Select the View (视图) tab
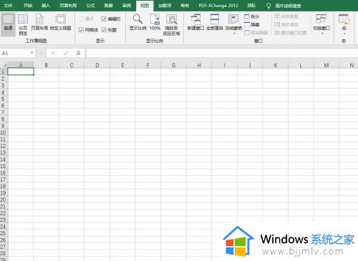The width and height of the screenshot is (358, 261). coord(145,6)
